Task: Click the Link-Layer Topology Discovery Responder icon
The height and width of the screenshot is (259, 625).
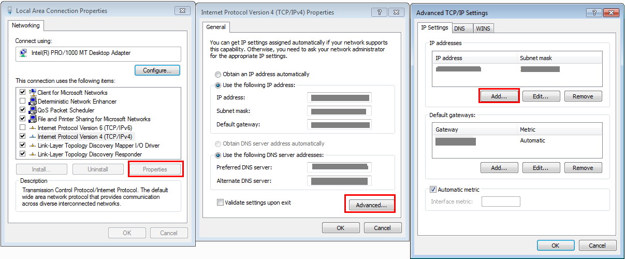Action: (33, 154)
